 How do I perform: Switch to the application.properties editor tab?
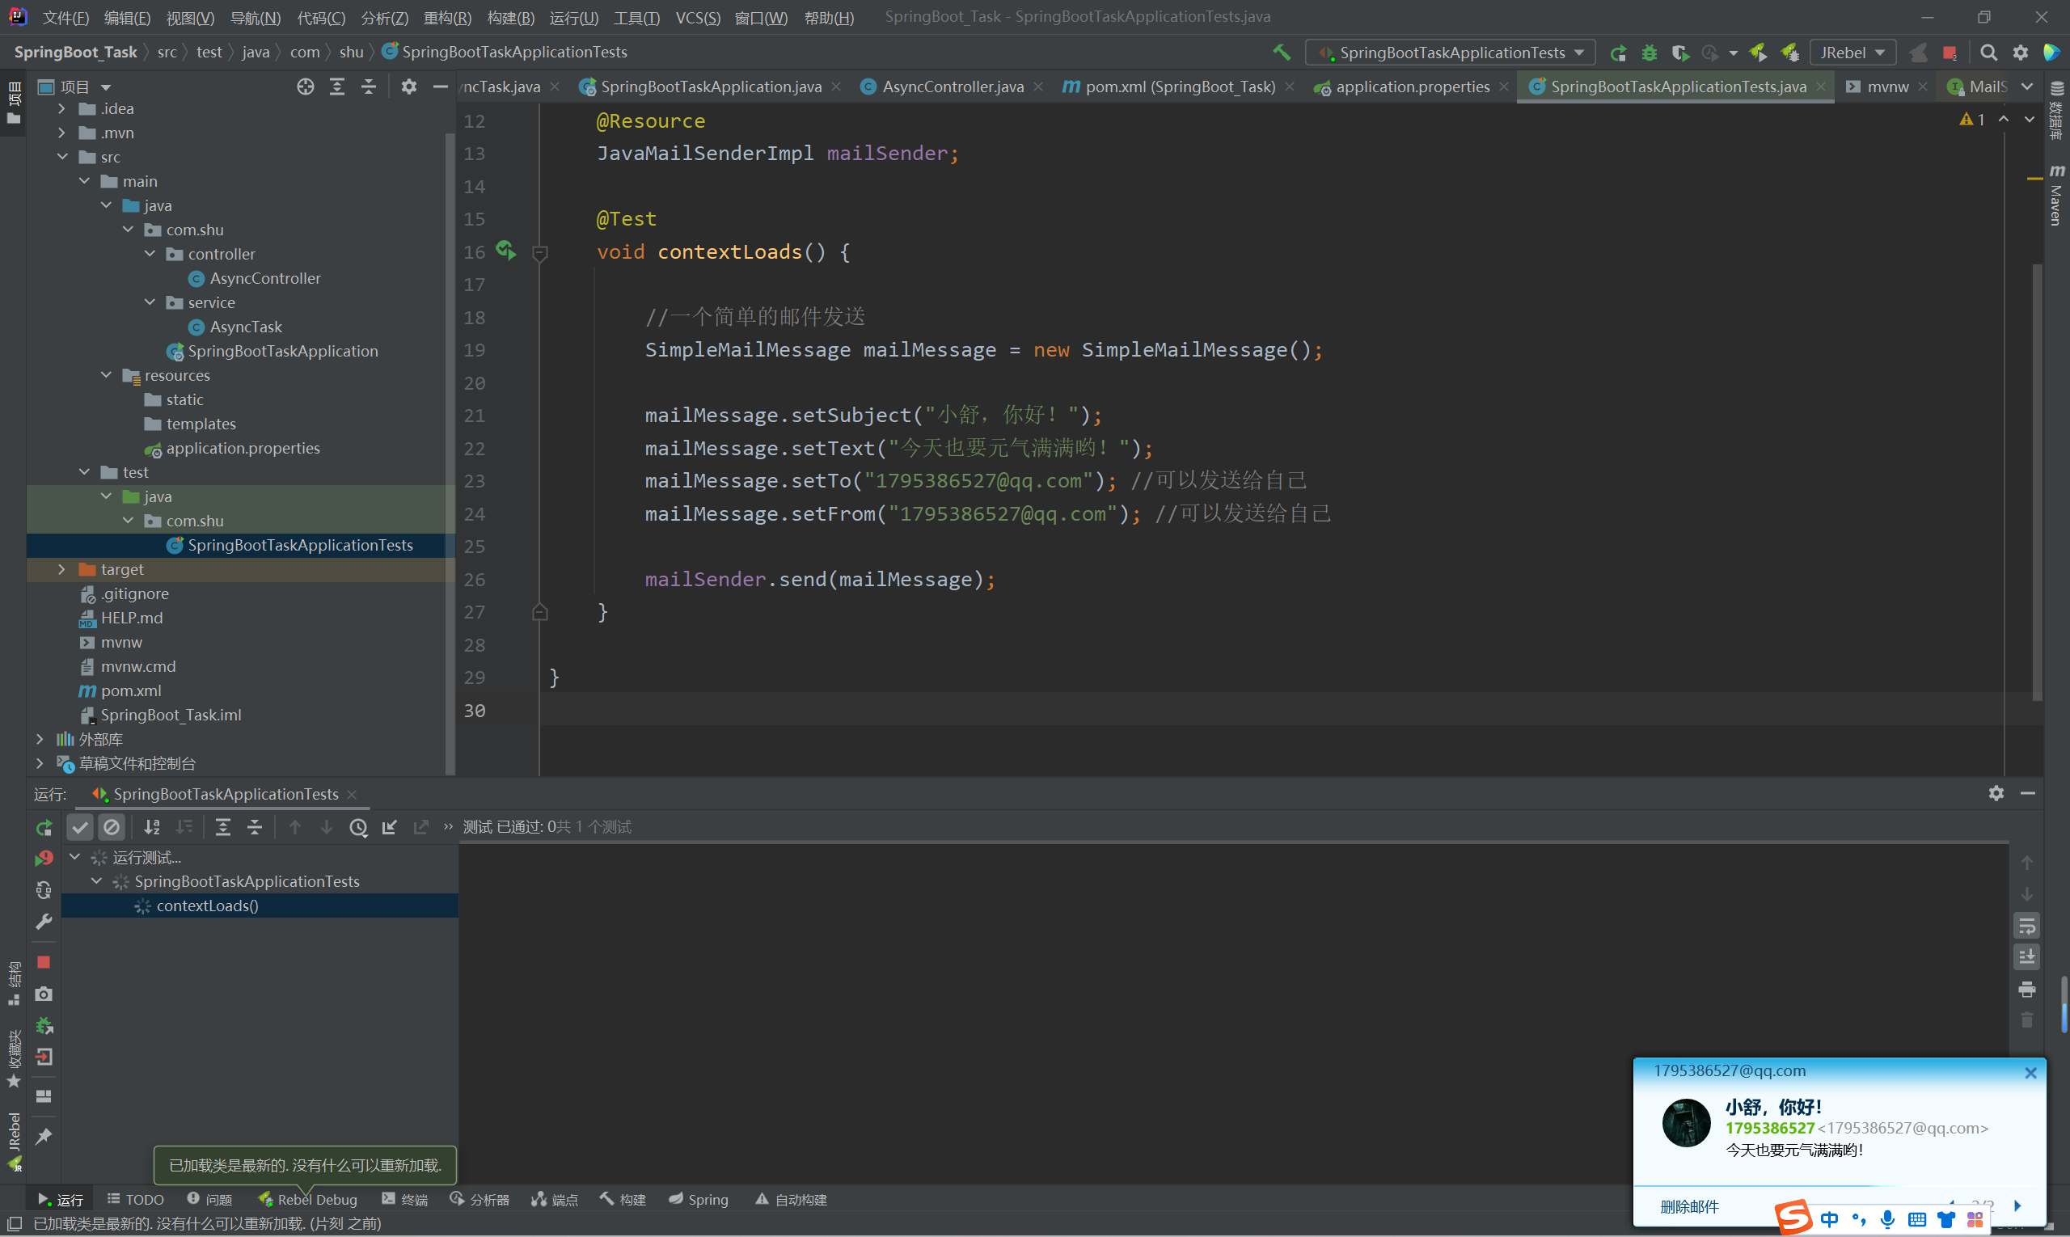pyautogui.click(x=1412, y=87)
